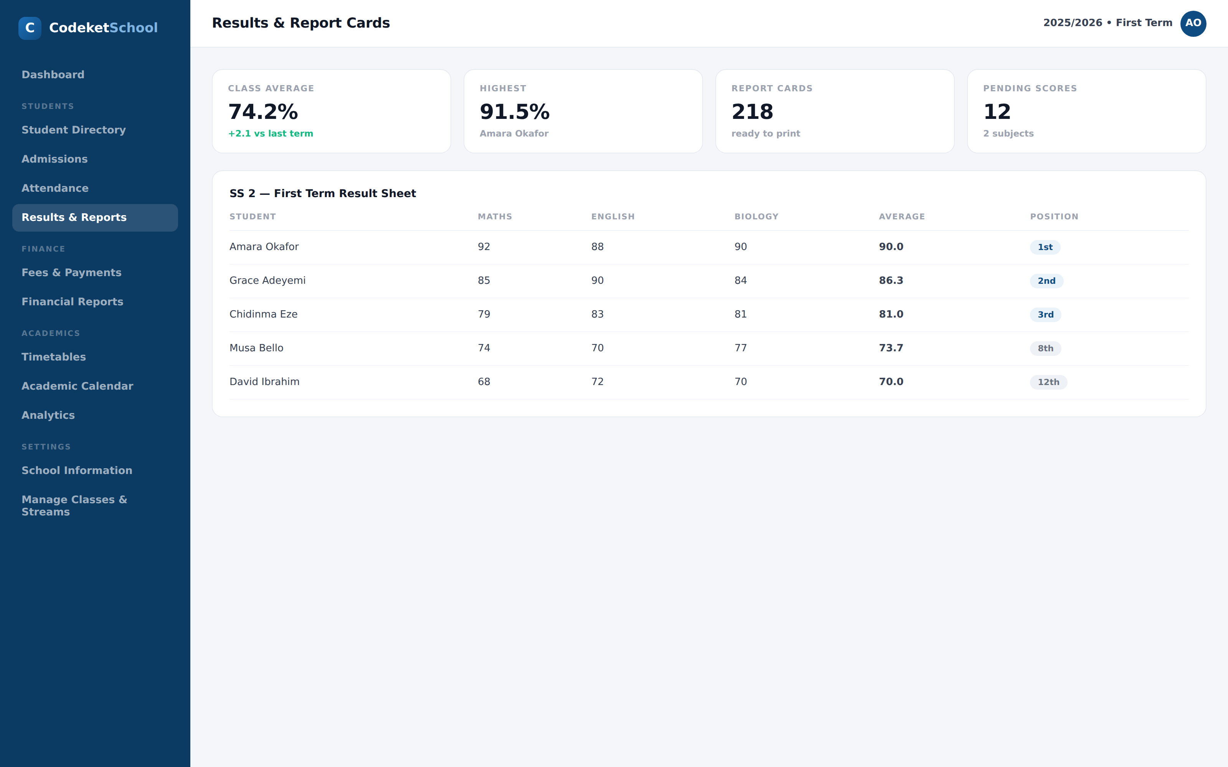View the Academic Calendar

click(x=95, y=386)
